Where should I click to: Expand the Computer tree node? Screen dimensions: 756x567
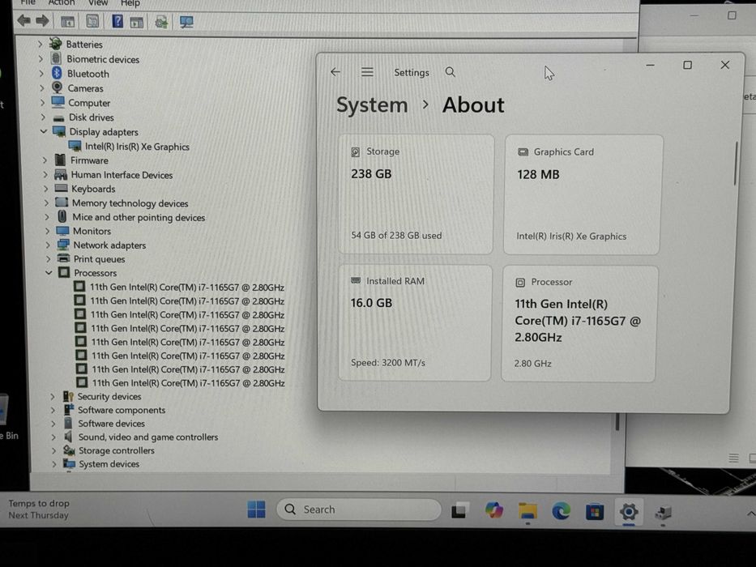coord(42,103)
